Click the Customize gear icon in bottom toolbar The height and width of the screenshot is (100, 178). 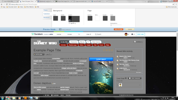52,95
